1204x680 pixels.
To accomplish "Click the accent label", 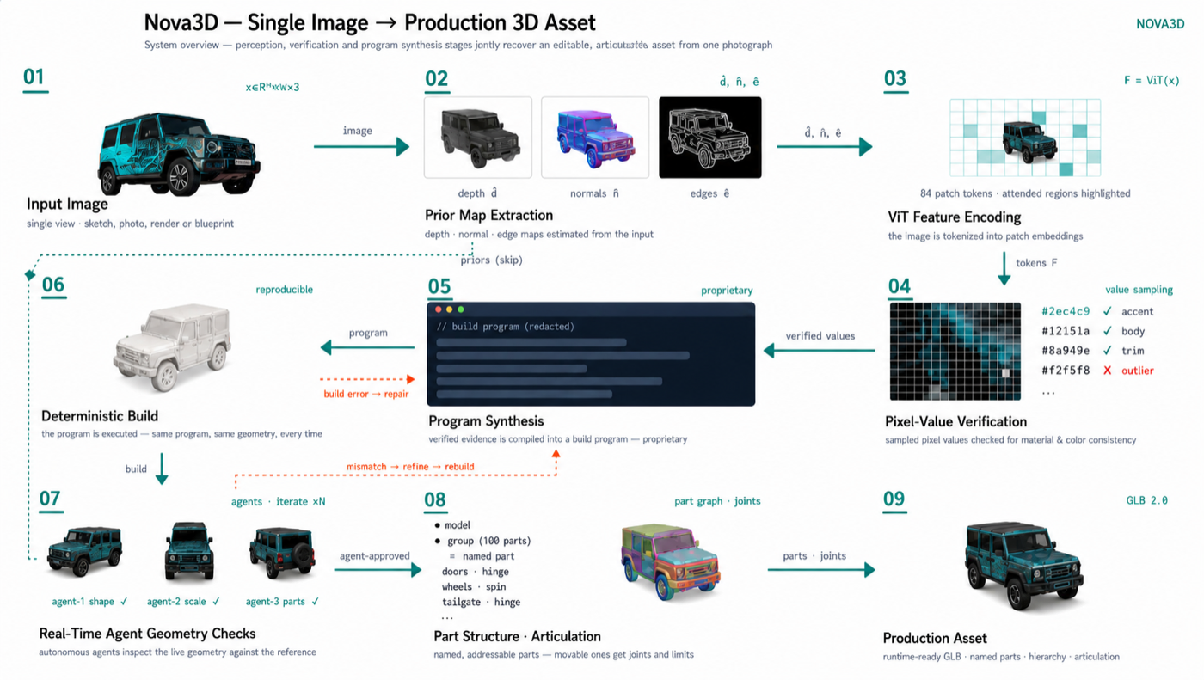I will (x=1138, y=311).
